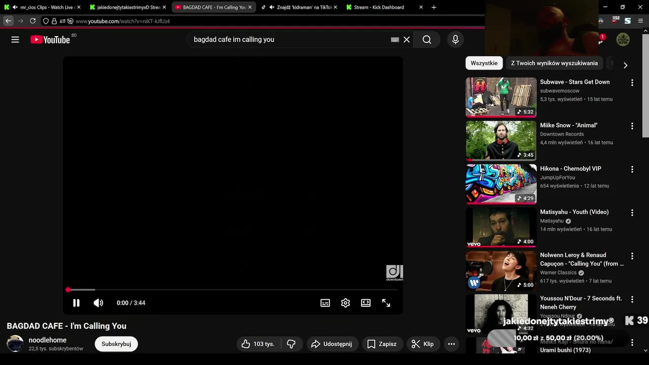Share the video with Udostępnij
This screenshot has width=649, height=365.
[332, 344]
